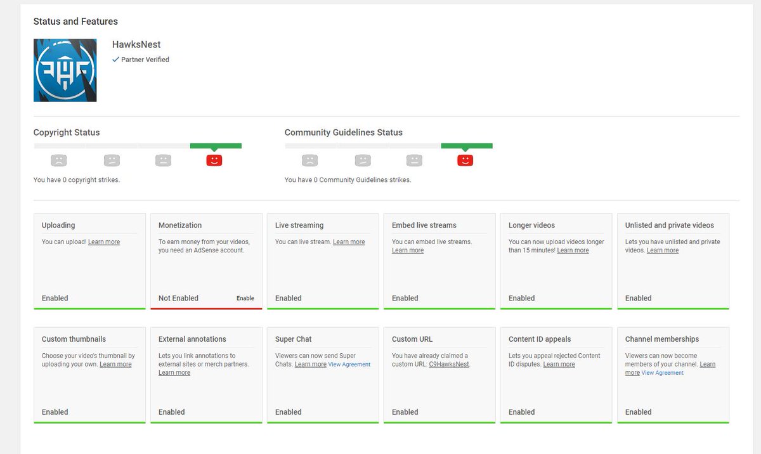Viewport: 761px width, 454px height.
Task: Click the first gray sad face under Copyright Status
Action: [59, 160]
